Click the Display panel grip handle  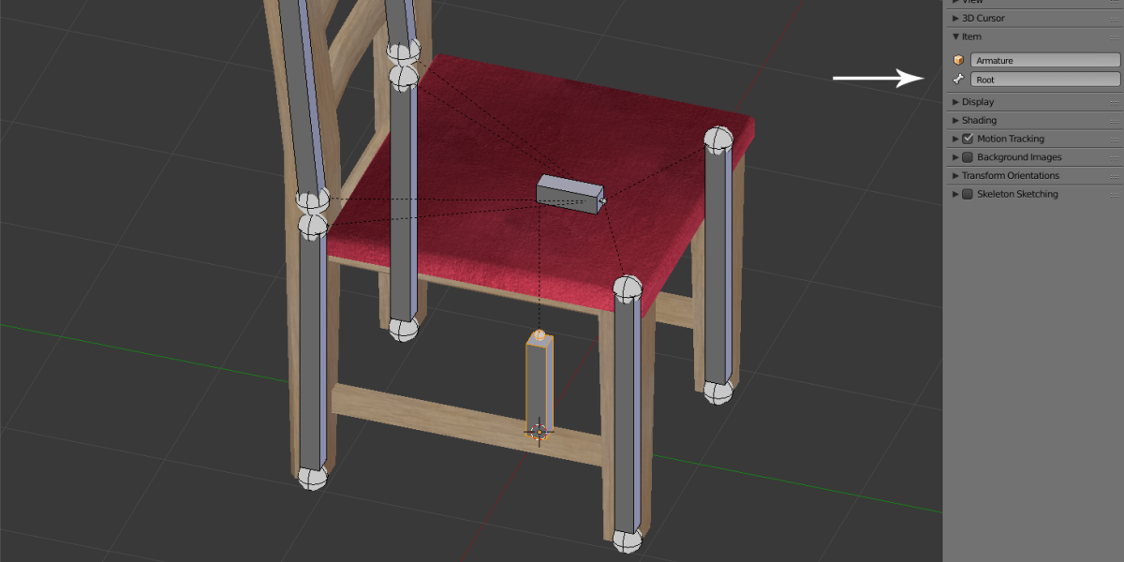1115,101
